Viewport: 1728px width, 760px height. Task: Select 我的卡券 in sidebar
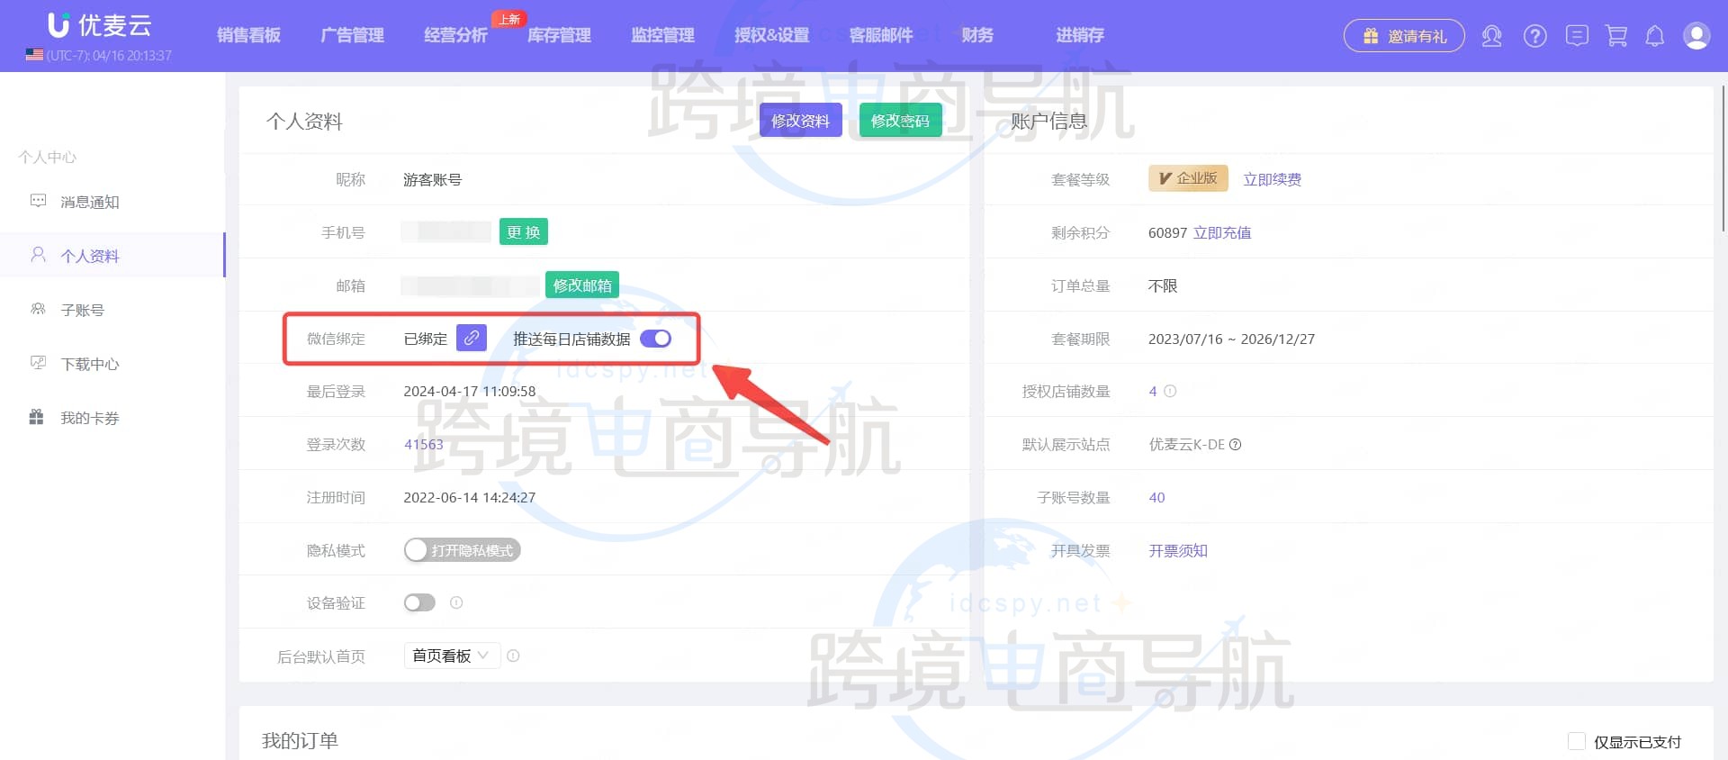pos(112,418)
